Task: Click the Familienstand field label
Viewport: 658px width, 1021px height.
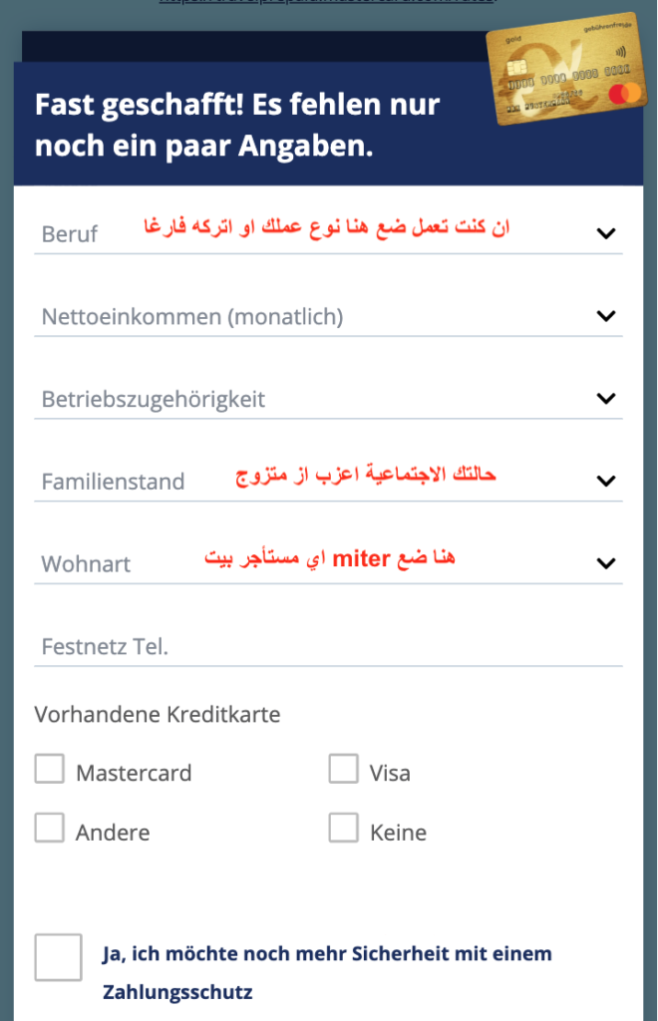Action: [x=114, y=482]
